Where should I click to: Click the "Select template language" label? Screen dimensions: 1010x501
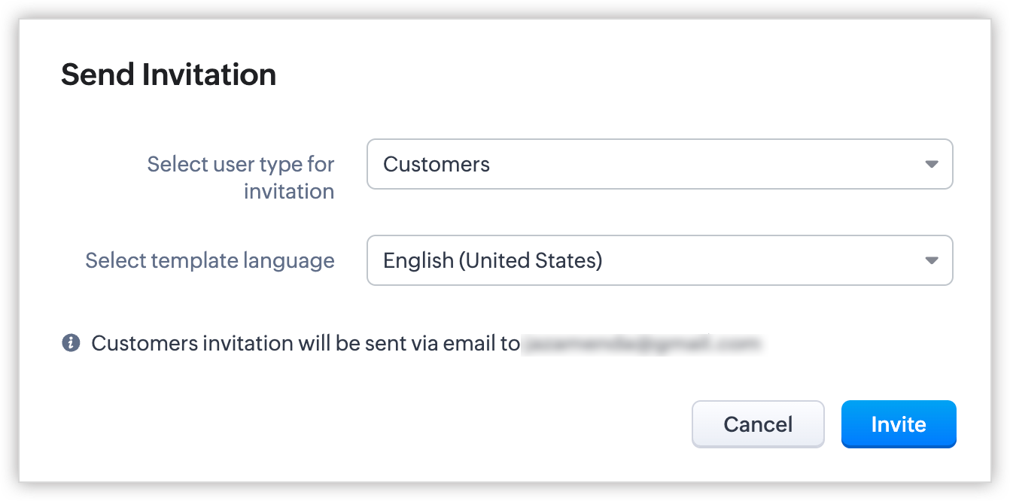point(210,260)
